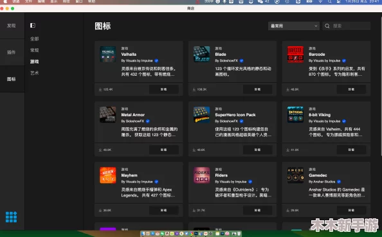The image size is (382, 237).
Task: Click the magnifier icon in search box
Action: coord(327,26)
